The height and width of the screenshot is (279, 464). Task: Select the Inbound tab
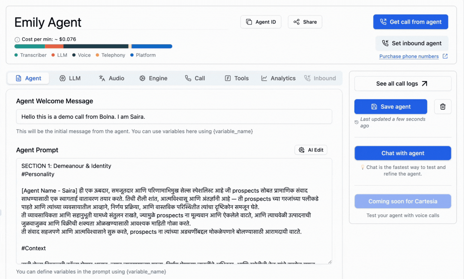320,78
